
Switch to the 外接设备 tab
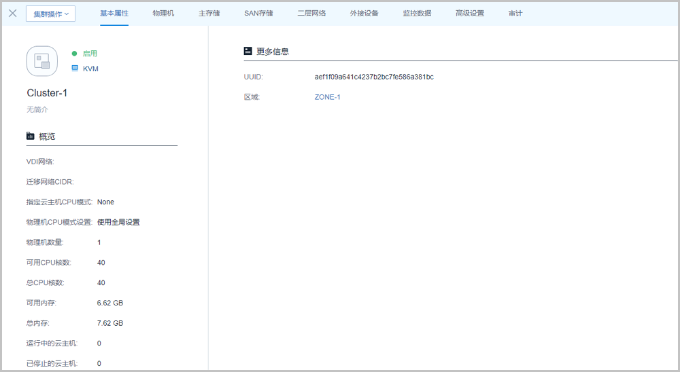pos(364,13)
